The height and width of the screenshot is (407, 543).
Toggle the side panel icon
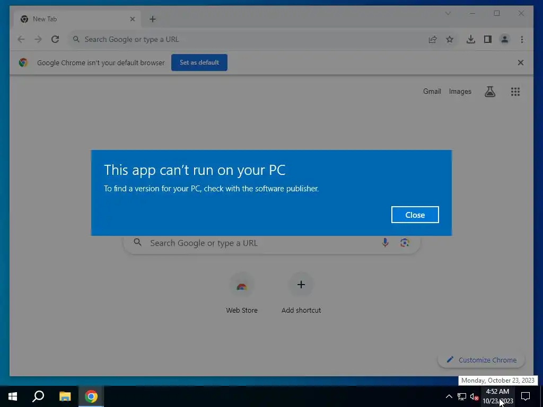coord(488,39)
